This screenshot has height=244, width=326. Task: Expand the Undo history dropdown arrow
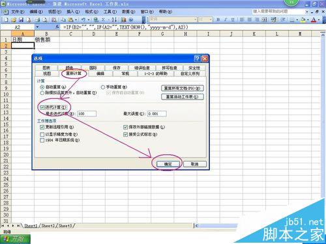(89, 20)
